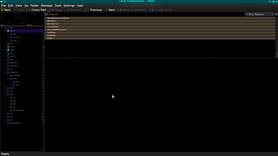Viewport: 278px width, 156px height.
Task: Collapse the Local Folders tree node
Action: 2,28
